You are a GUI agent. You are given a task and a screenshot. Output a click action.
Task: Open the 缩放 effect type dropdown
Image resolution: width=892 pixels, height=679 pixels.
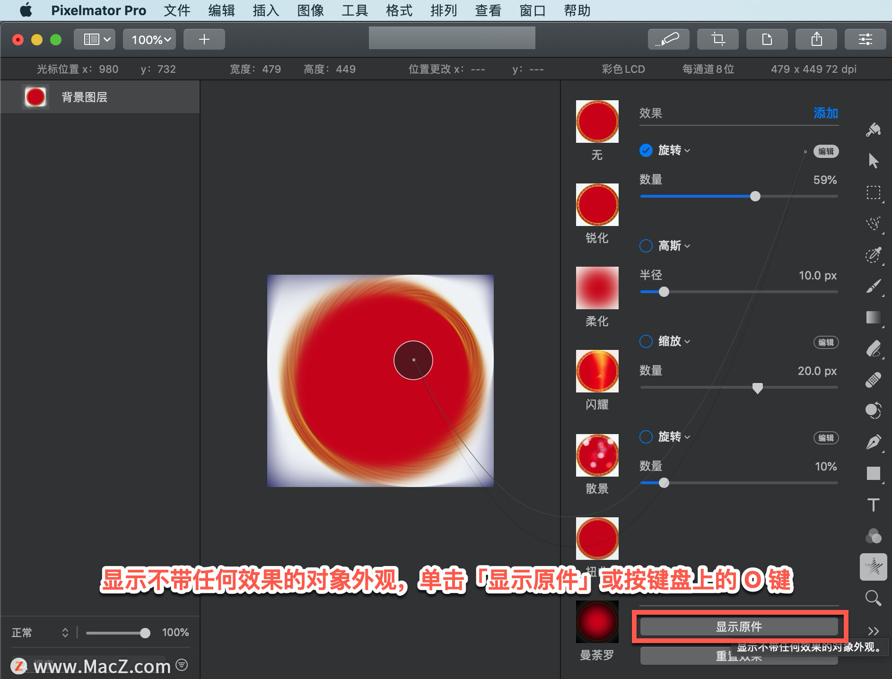[674, 341]
